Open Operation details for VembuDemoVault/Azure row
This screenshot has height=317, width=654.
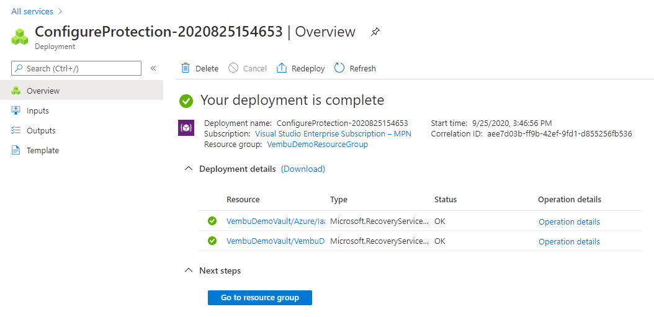point(569,222)
